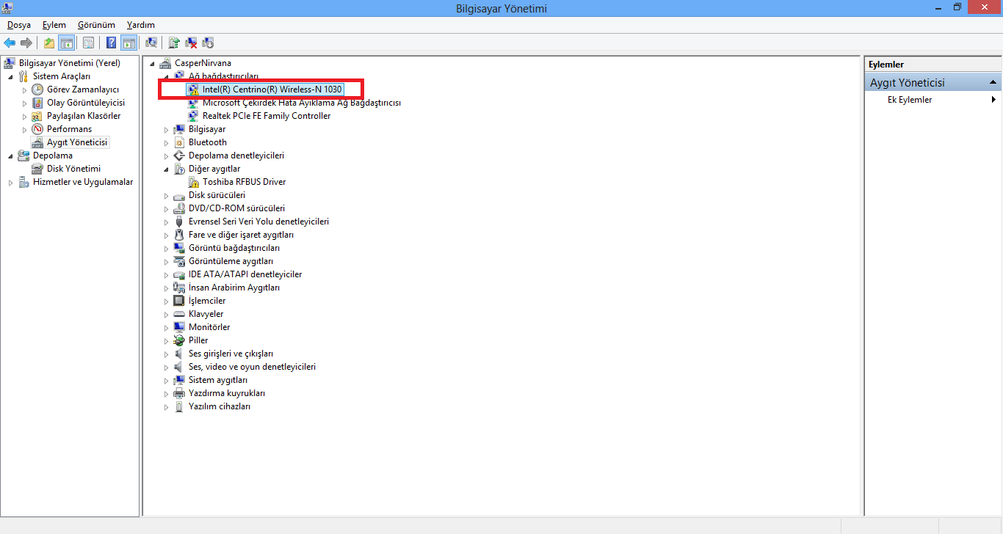This screenshot has width=1003, height=534.
Task: Click the Bluetooth category icon
Action: (x=179, y=142)
